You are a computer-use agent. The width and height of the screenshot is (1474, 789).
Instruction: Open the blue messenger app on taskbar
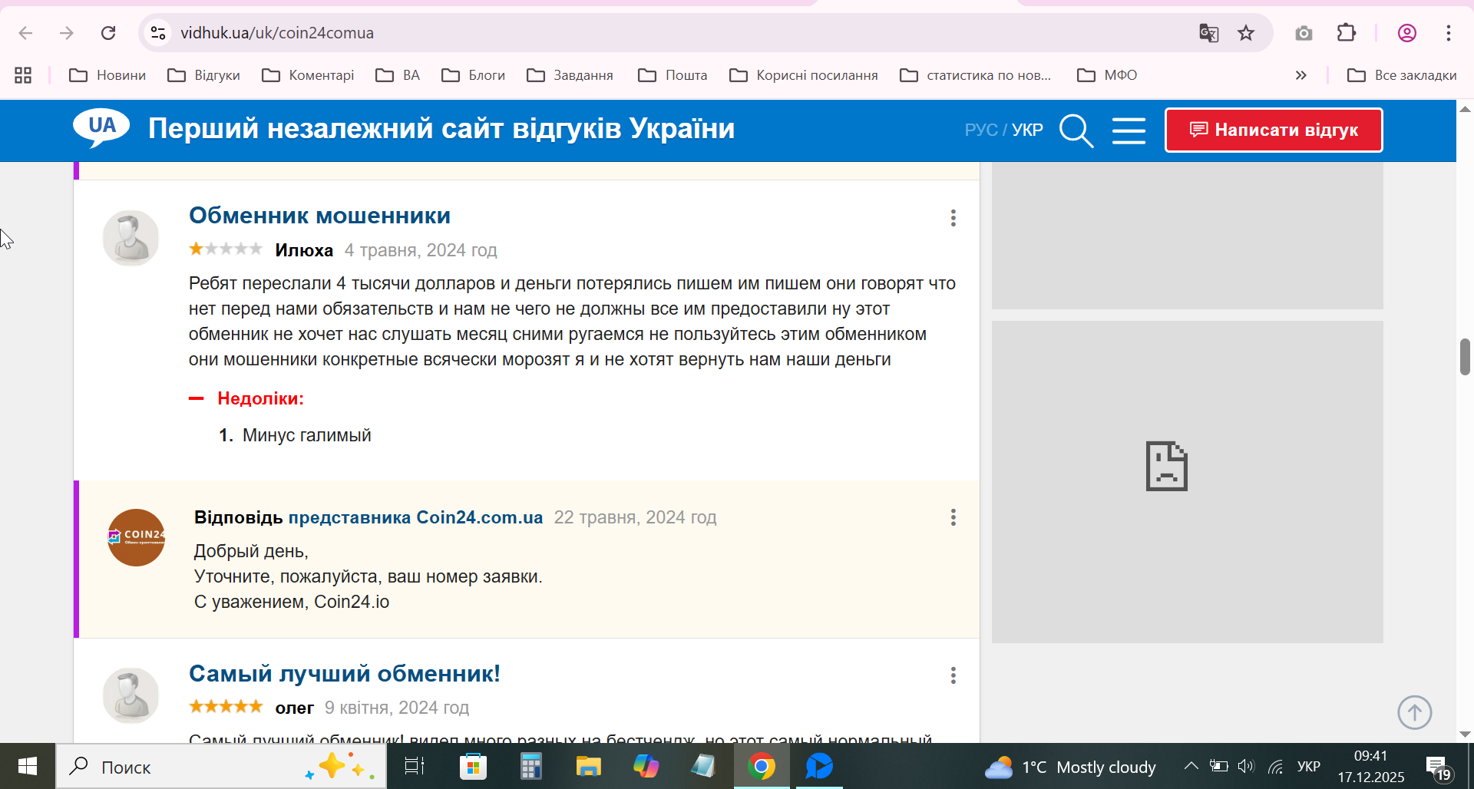[819, 766]
